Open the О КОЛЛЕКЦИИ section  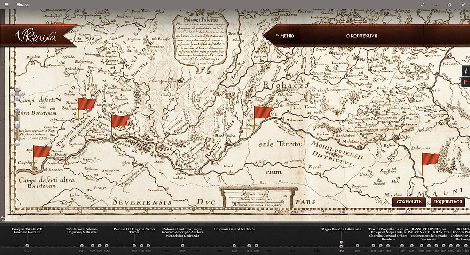[362, 36]
